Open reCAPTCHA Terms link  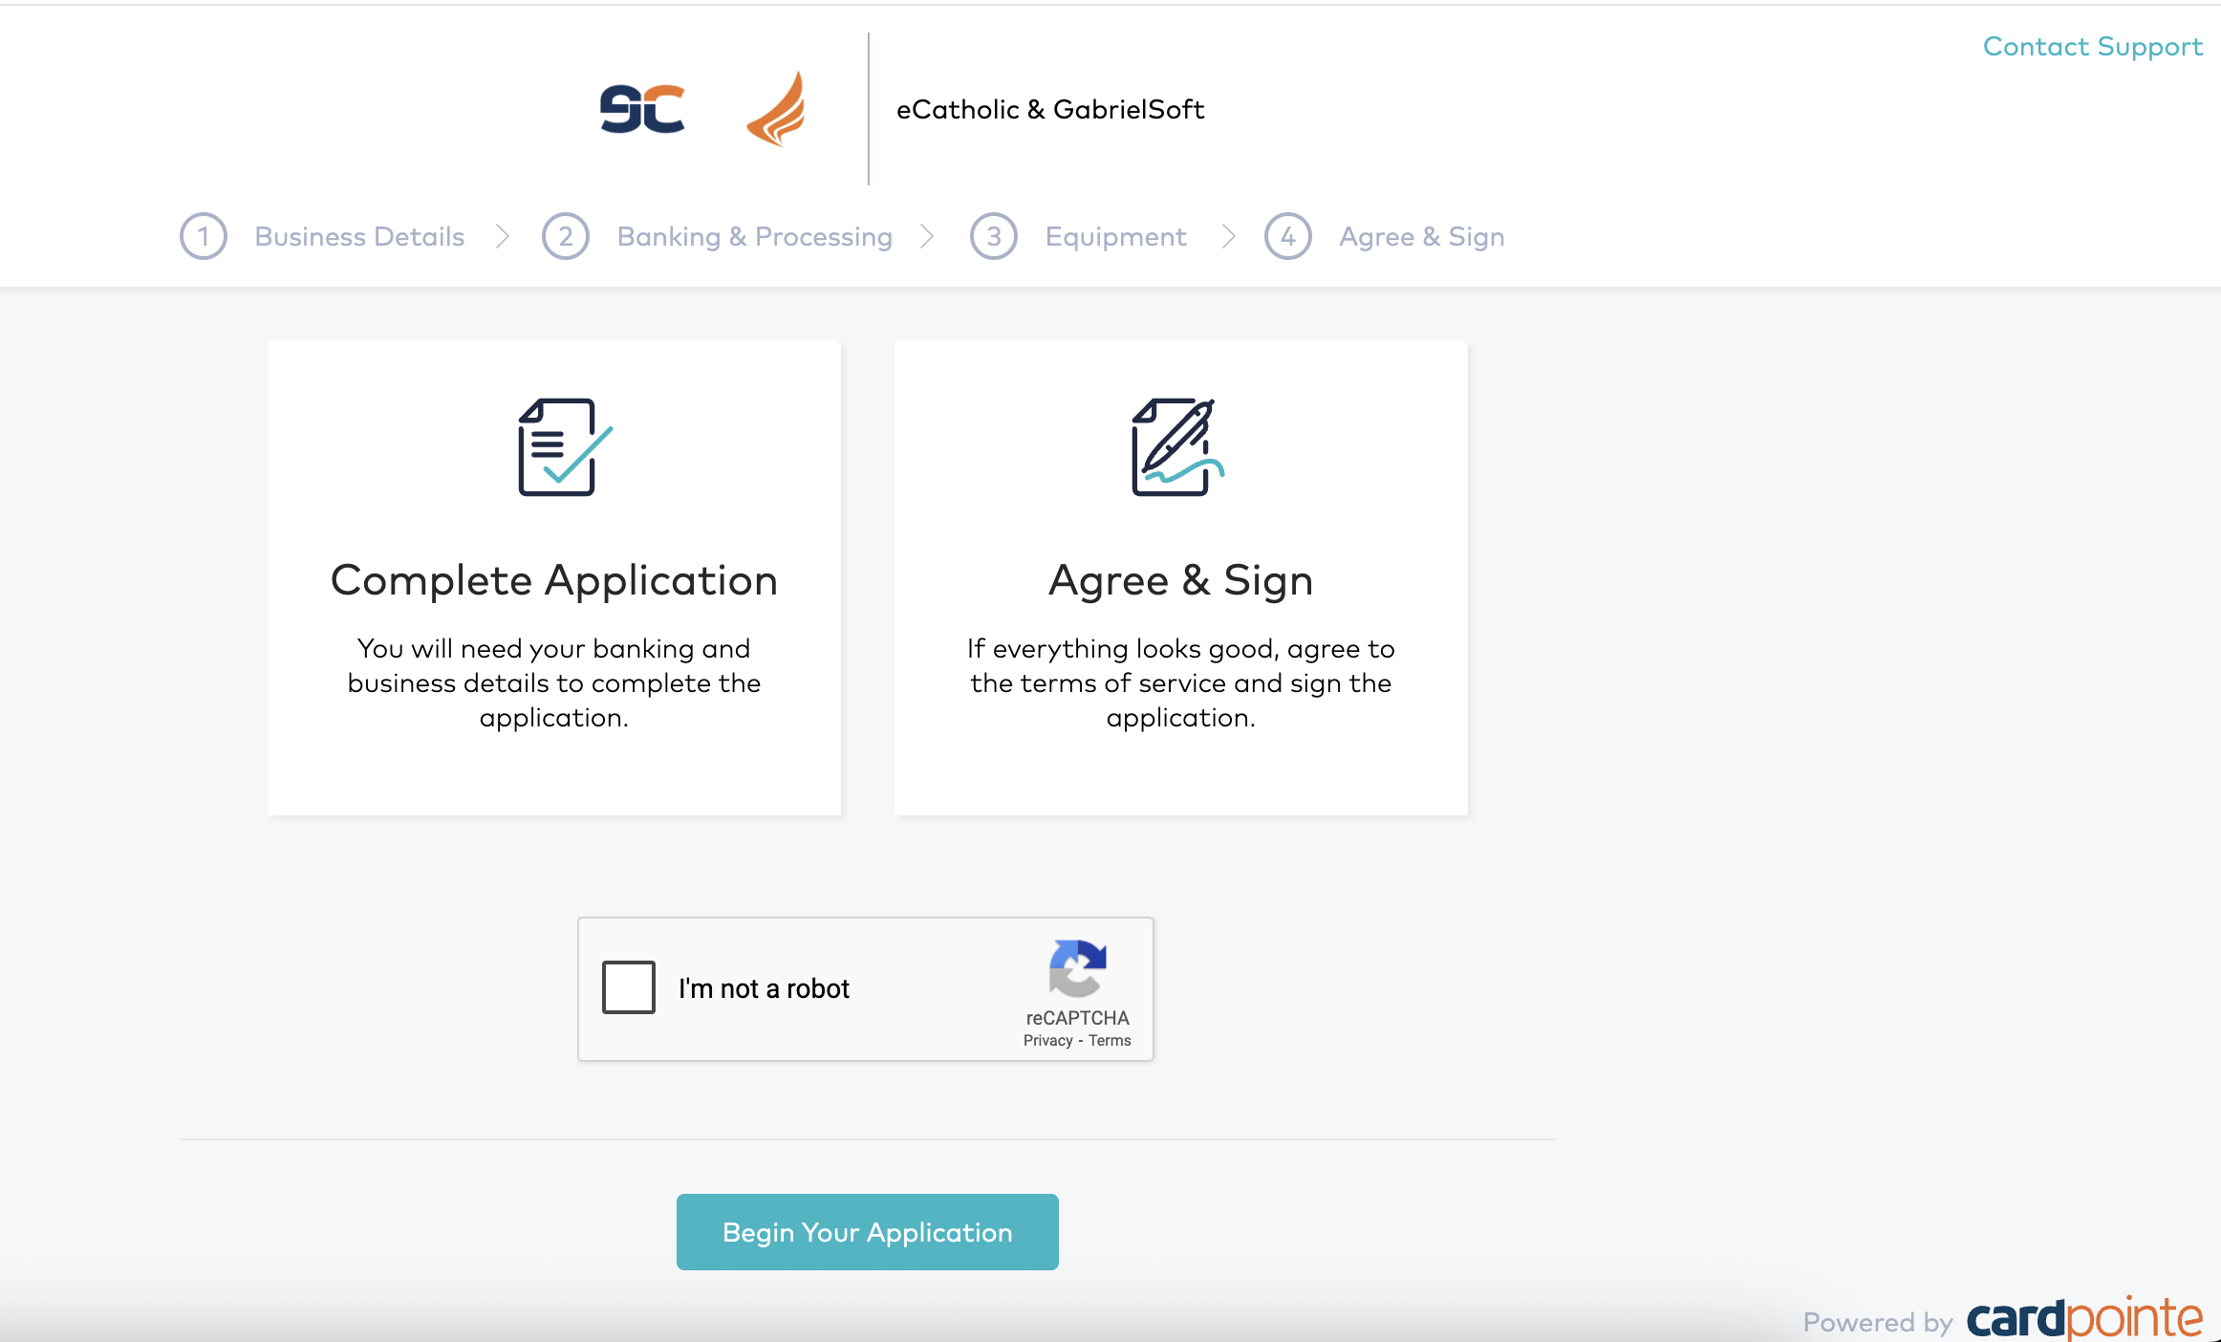coord(1110,1041)
